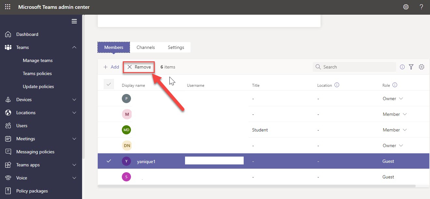This screenshot has height=199, width=430.
Task: Open the Member role dropdown for user M
Action: pyautogui.click(x=395, y=114)
